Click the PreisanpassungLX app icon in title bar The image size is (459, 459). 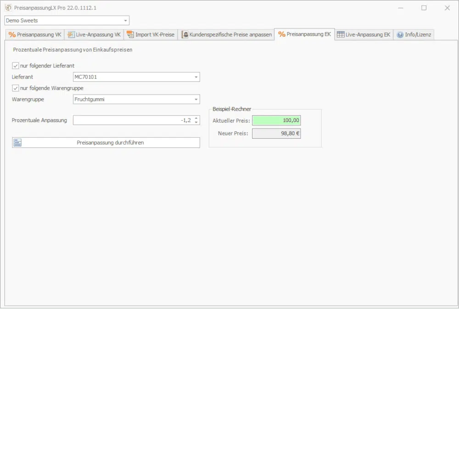pyautogui.click(x=8, y=8)
